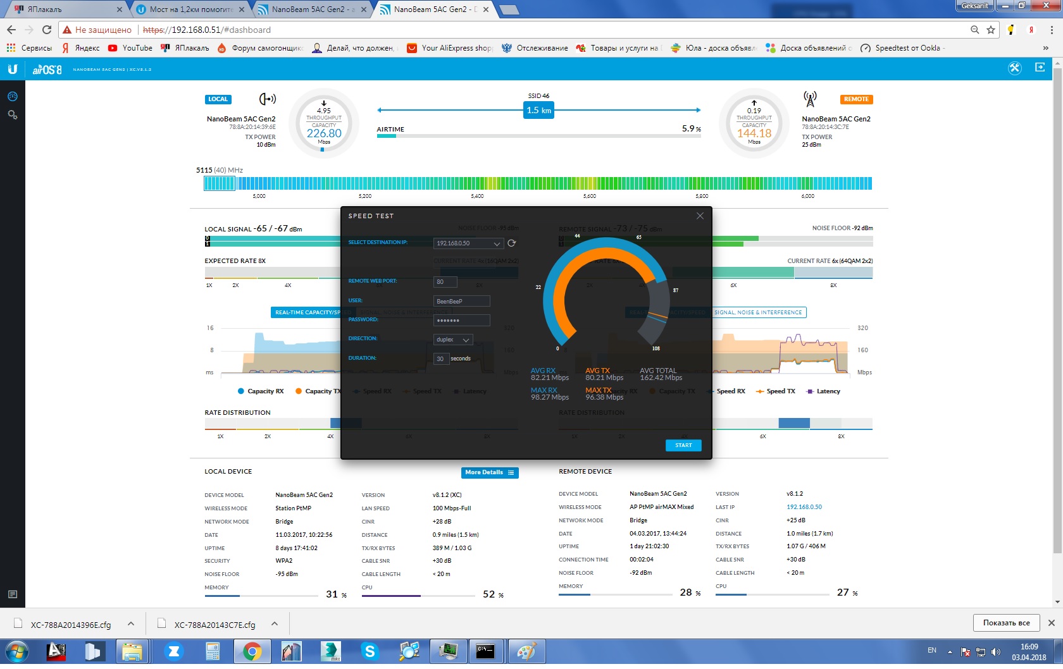
Task: Open Speedtest от Ookla bookmark
Action: coord(903,48)
